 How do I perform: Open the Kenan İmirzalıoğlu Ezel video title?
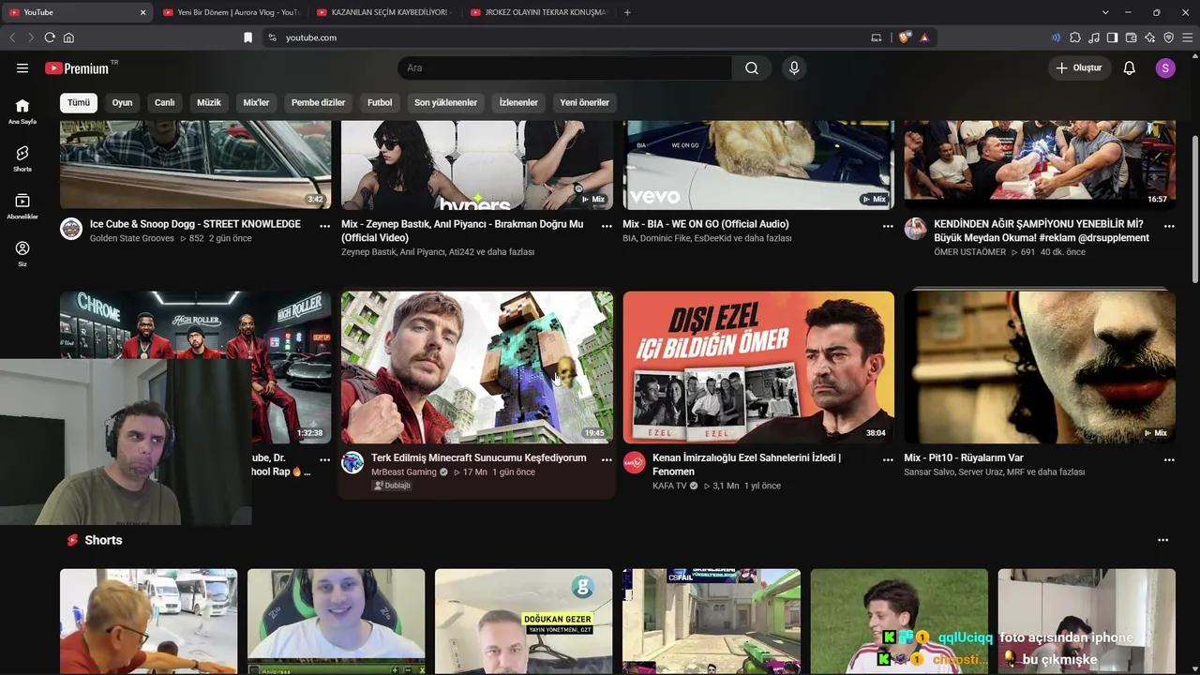(746, 464)
